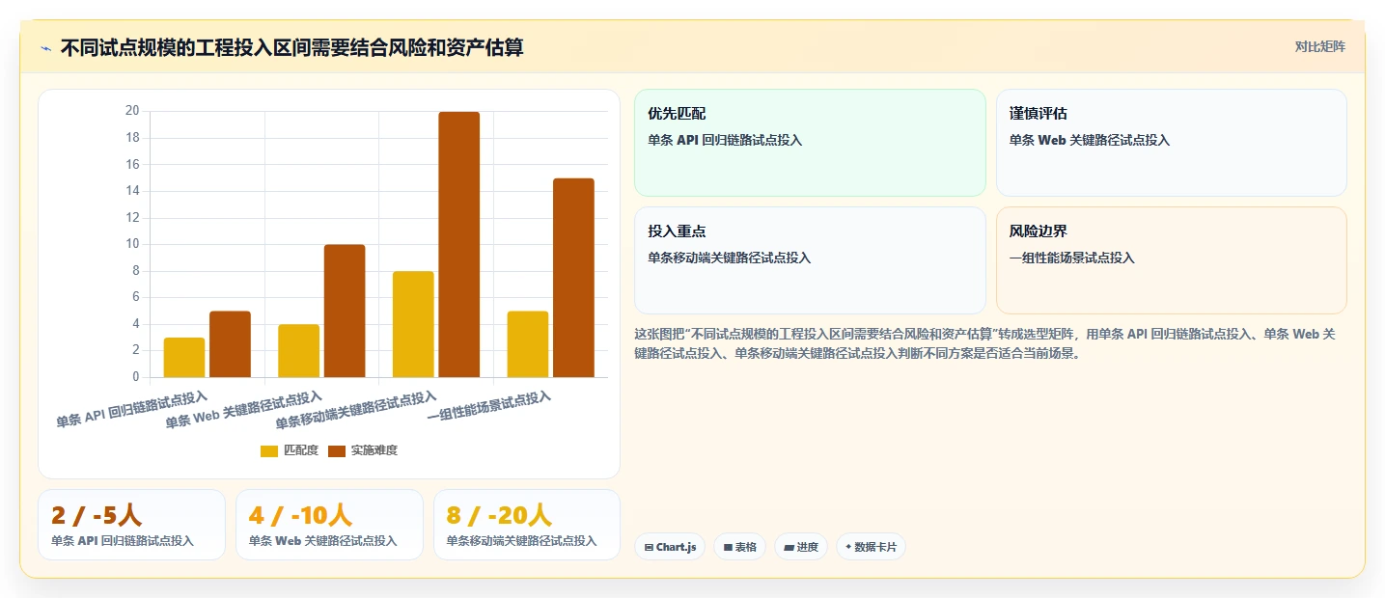Click the brown bar for 单条 Web 关键路径试点投入
Screen dimensions: 1385x598
click(x=345, y=311)
